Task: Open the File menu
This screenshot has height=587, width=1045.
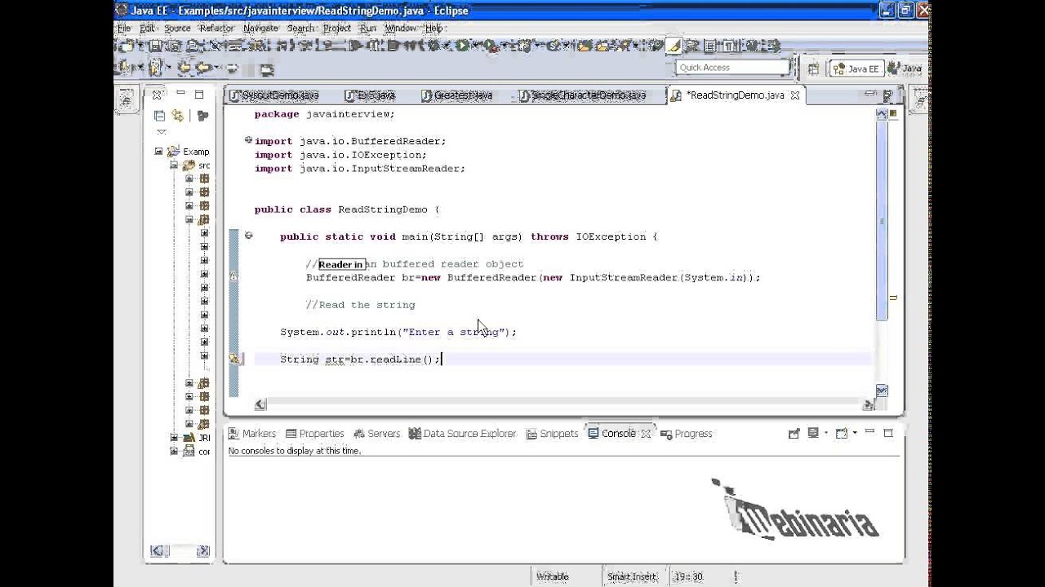Action: coord(124,28)
